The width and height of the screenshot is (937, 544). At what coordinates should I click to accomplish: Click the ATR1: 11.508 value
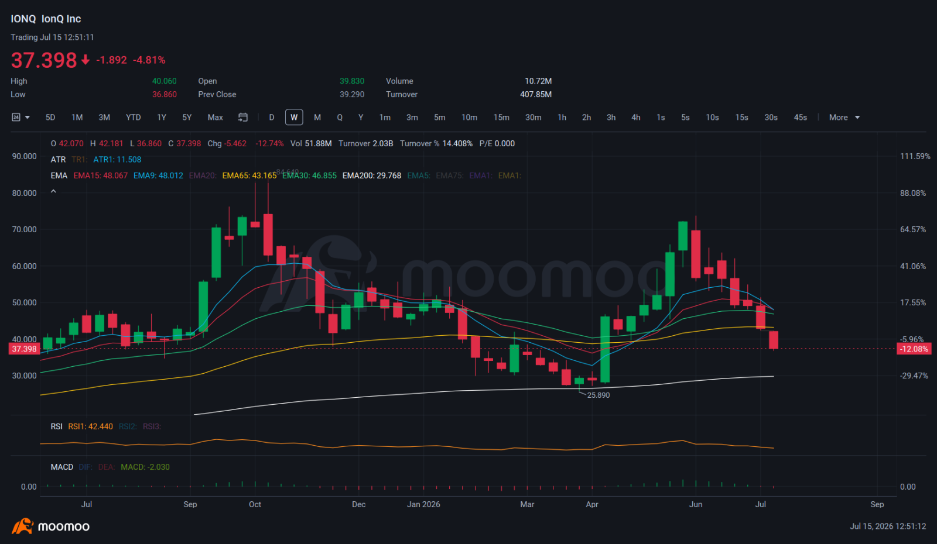(x=117, y=159)
